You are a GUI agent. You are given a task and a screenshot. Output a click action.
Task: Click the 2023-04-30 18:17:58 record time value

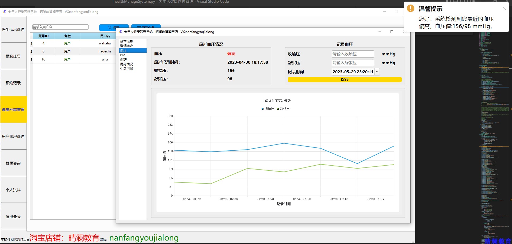point(248,62)
